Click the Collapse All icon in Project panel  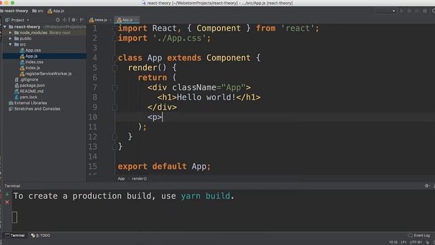tap(65, 20)
